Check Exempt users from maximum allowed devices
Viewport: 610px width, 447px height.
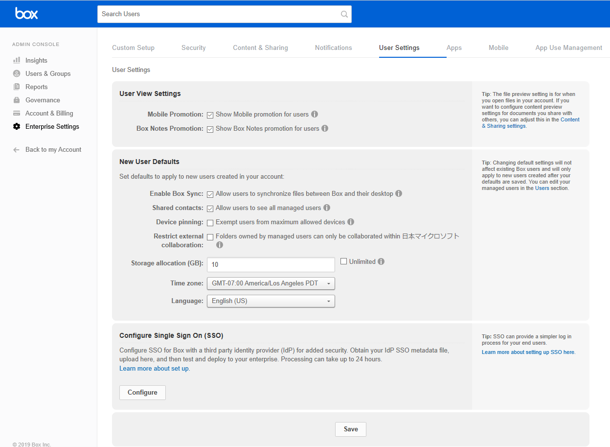pos(210,223)
